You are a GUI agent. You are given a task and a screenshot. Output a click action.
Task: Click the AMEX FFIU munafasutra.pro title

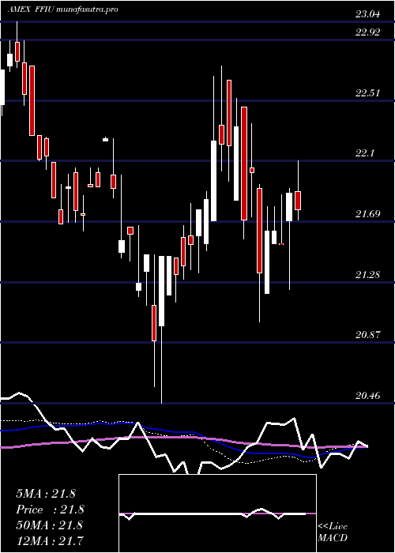click(62, 9)
